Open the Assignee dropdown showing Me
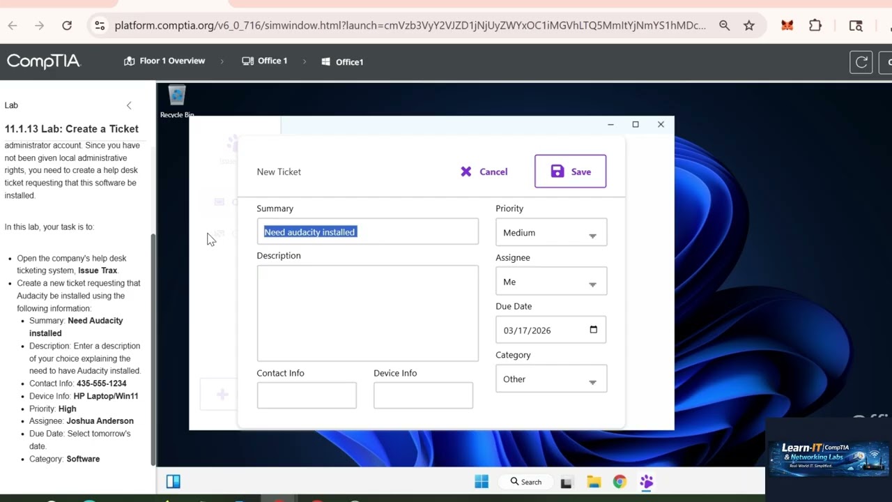Viewport: 892px width, 502px height. 551,282
